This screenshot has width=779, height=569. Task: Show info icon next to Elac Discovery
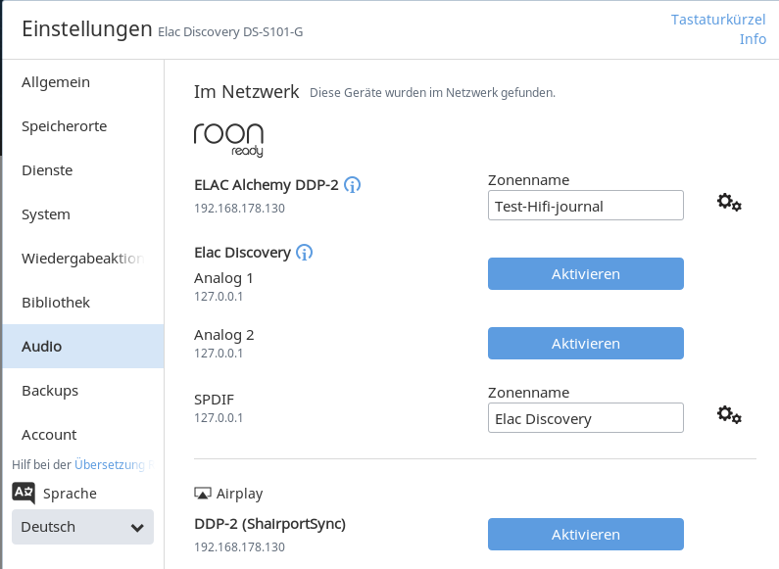pyautogui.click(x=304, y=253)
